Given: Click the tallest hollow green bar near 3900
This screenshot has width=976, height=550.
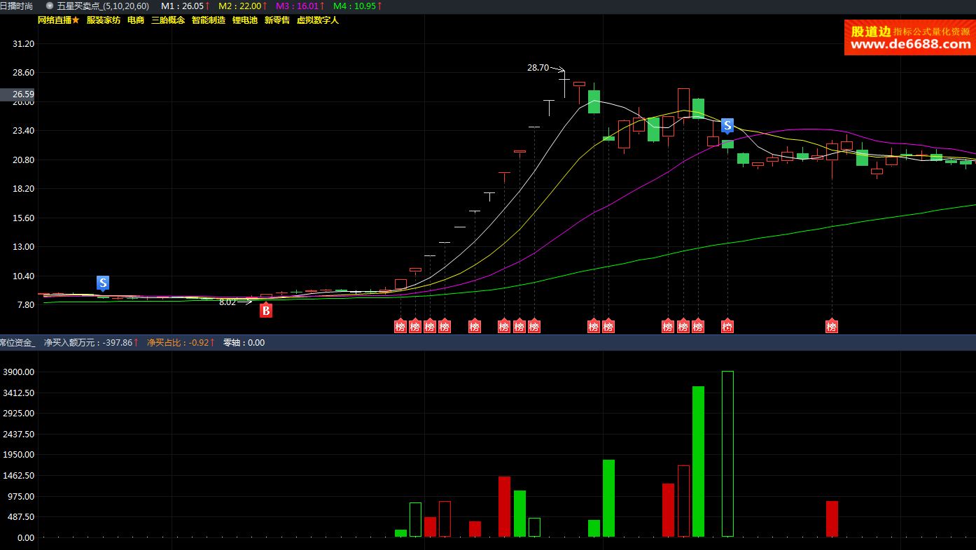Looking at the screenshot, I should coord(727,454).
